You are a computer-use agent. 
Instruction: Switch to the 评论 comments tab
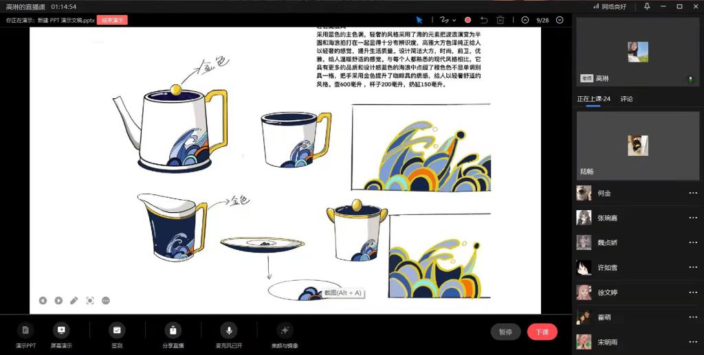click(x=626, y=99)
